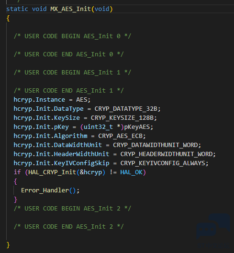Click the 'static' keyword in function signature
Viewport: 234px width, 253px height.
pos(17,9)
